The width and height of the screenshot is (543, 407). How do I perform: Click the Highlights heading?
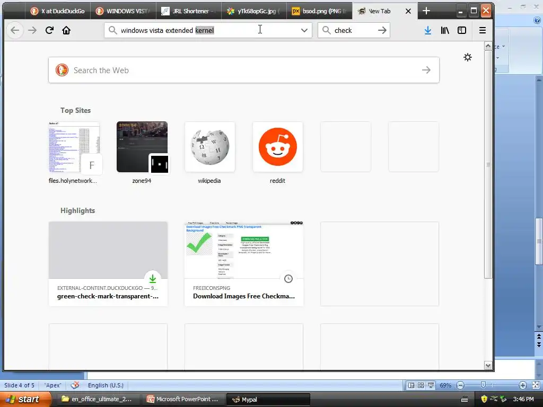click(77, 210)
